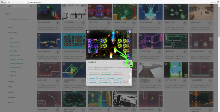This screenshot has width=220, height=112.
Task: Play the Cannon Launch example
Action: [x=58, y=52]
